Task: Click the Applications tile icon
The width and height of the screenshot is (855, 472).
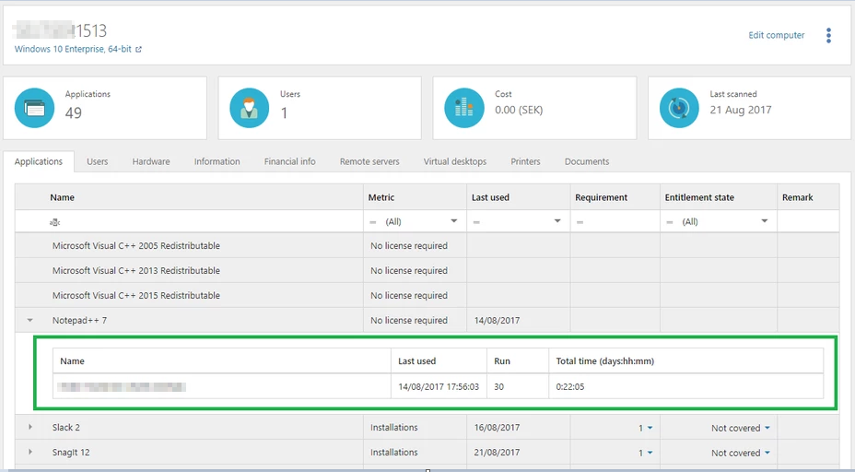Action: click(x=35, y=108)
